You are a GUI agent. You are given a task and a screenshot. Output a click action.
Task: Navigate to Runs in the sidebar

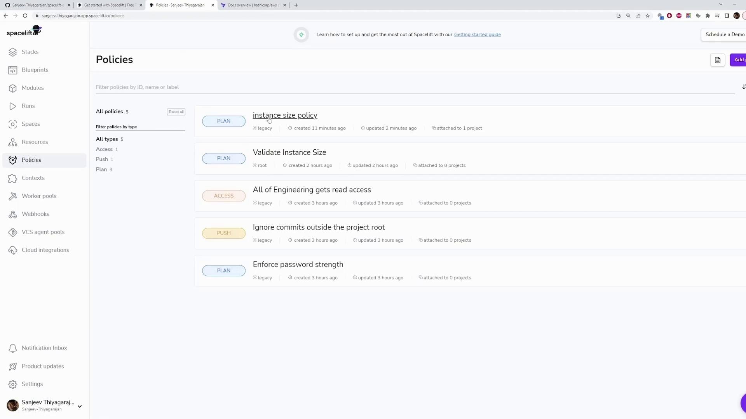pos(28,106)
